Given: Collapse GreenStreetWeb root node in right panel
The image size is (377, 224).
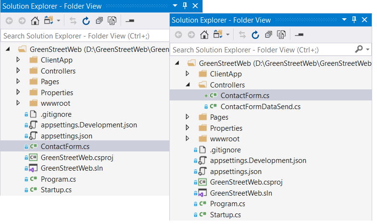Looking at the screenshot, I should point(177,63).
